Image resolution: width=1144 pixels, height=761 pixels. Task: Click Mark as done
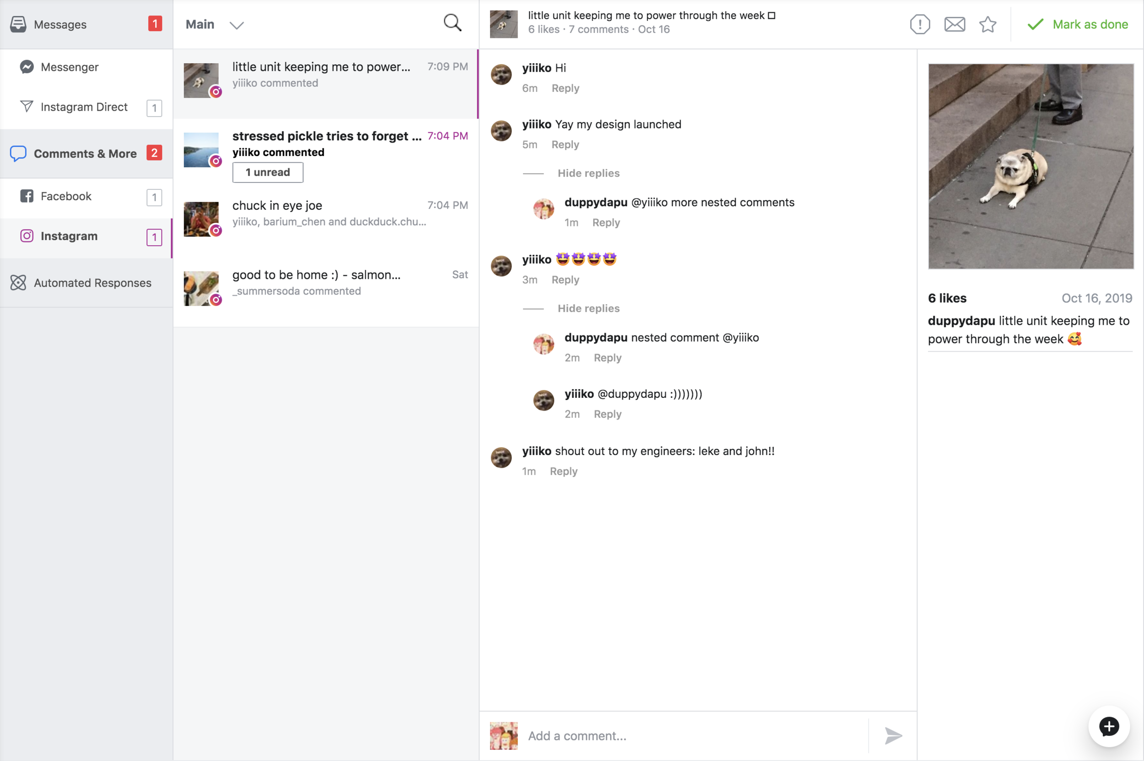coord(1078,24)
